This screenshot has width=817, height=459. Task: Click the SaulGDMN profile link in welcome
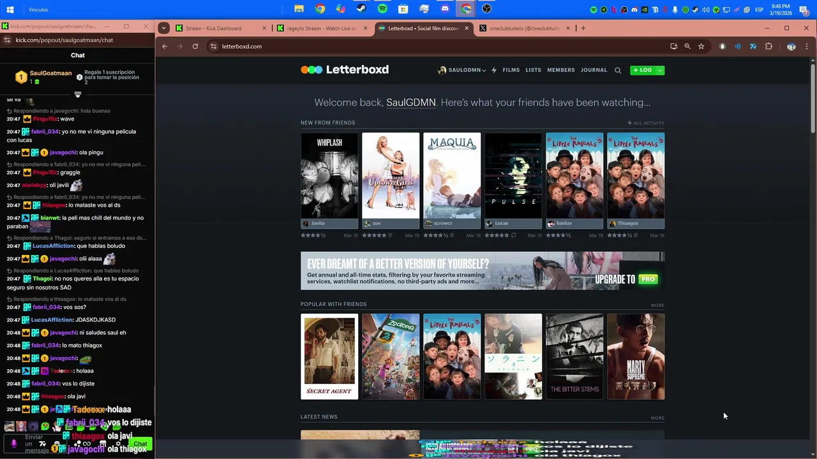coord(411,103)
